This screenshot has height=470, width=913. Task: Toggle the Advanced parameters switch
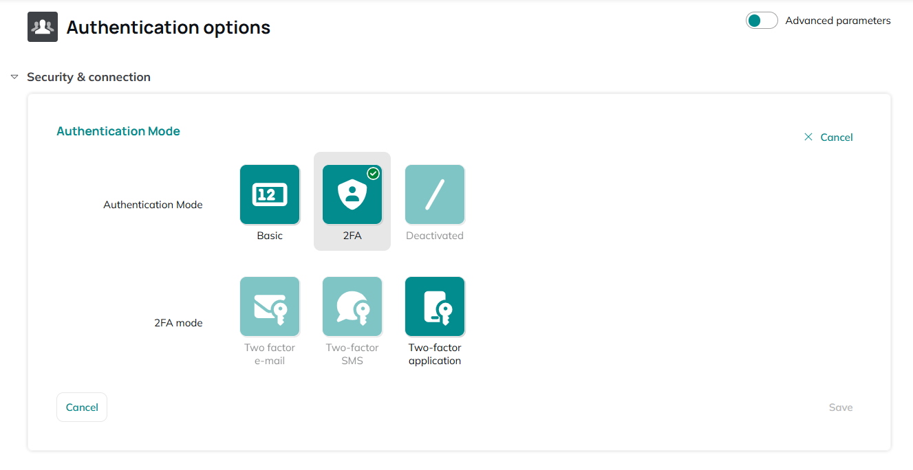[x=762, y=21]
